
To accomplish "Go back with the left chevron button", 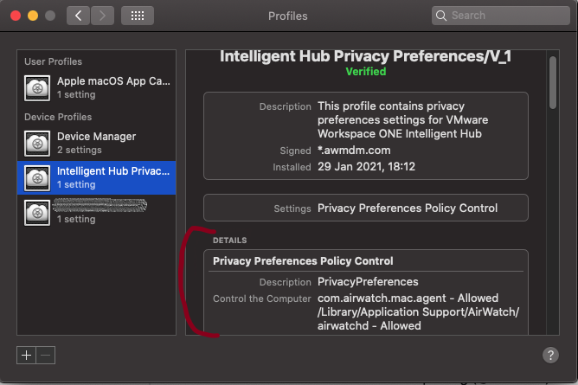I will (78, 16).
